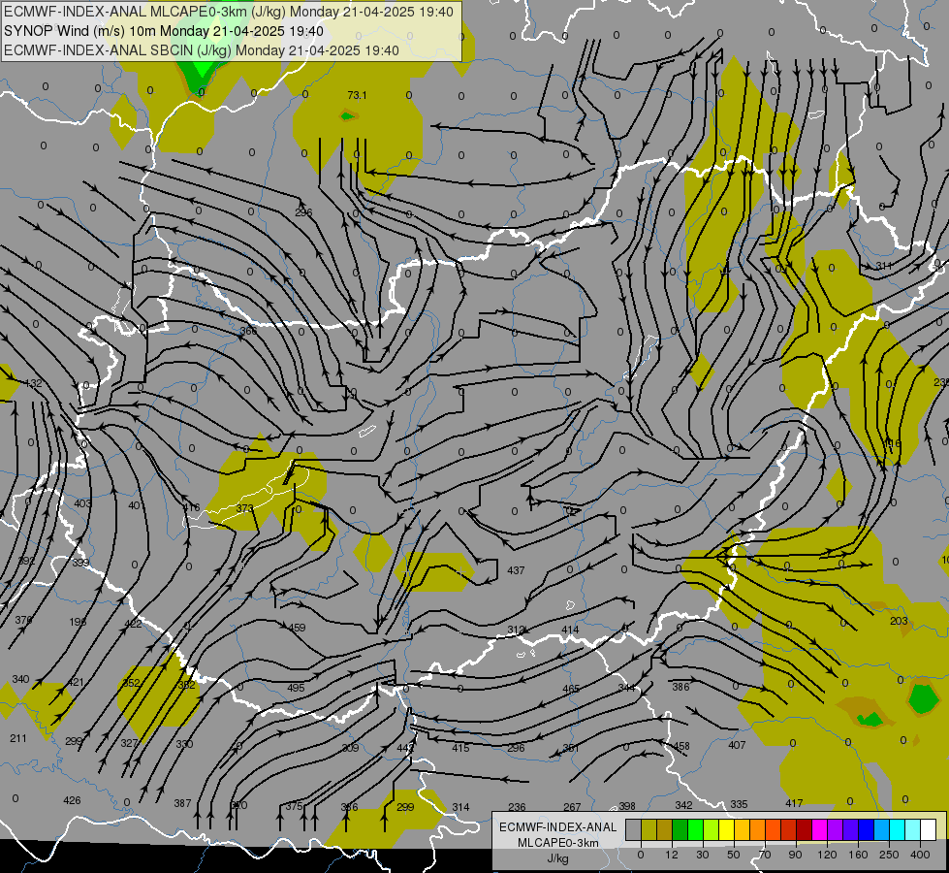Viewport: 949px width, 873px height.
Task: Click the ECMWF-INDEX-ANAL SBCIN title line
Action: click(202, 50)
